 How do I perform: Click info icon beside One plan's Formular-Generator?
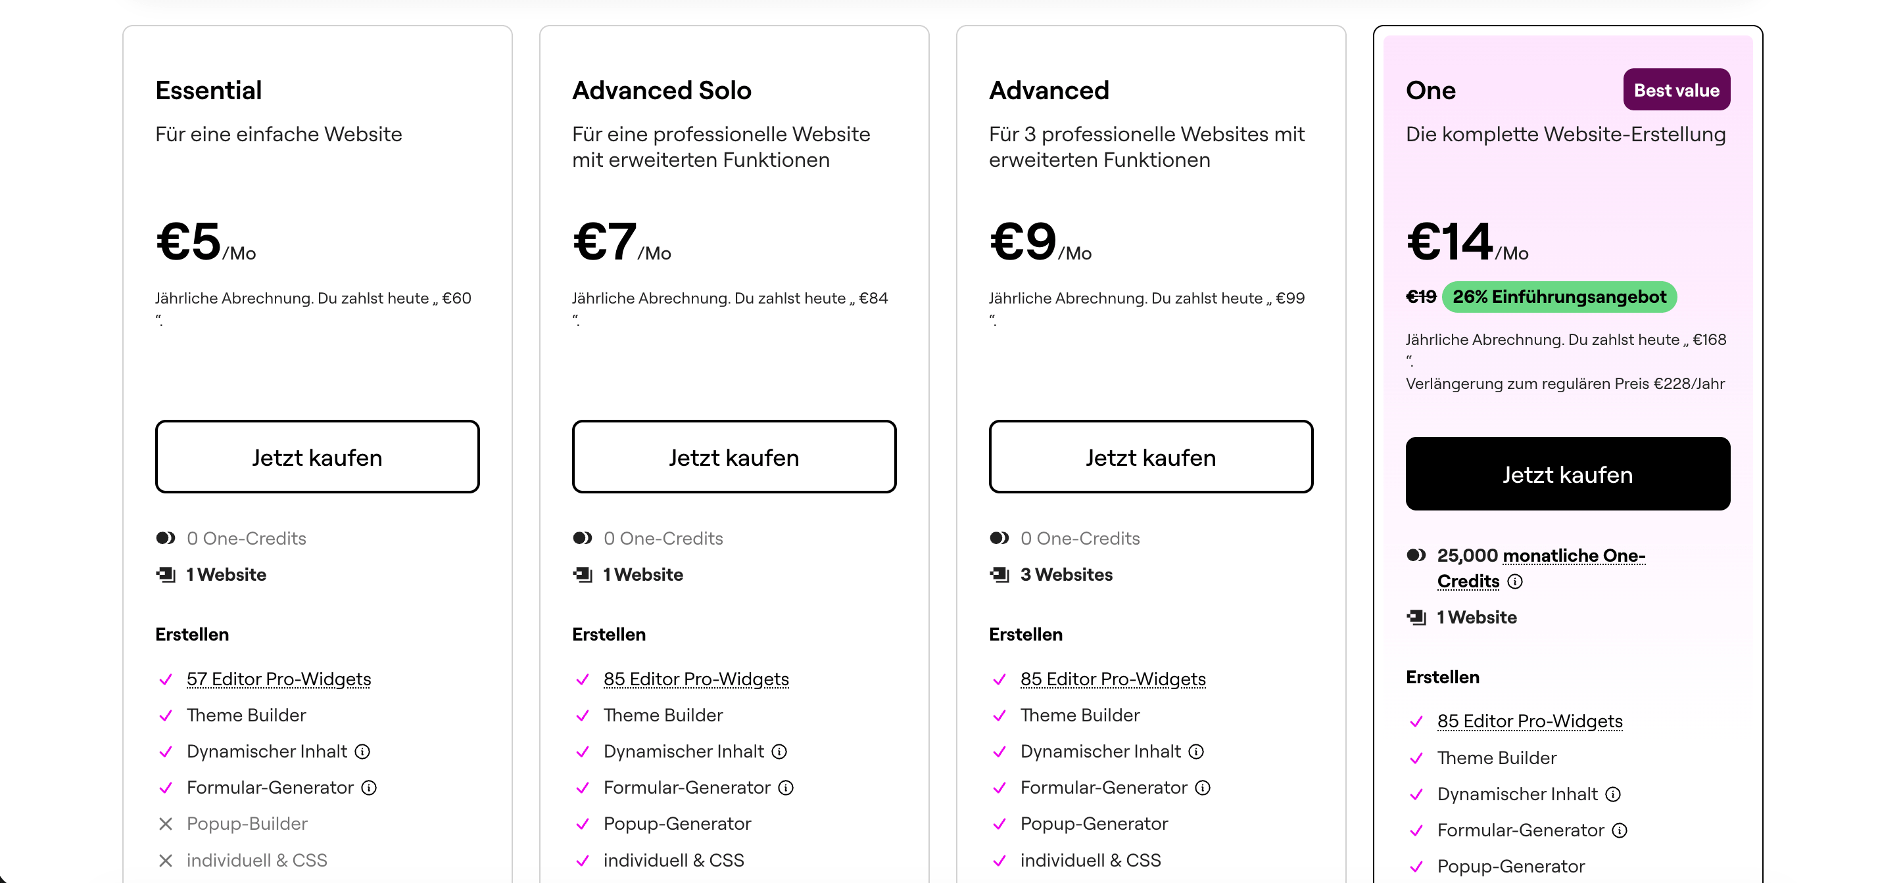click(x=1620, y=830)
